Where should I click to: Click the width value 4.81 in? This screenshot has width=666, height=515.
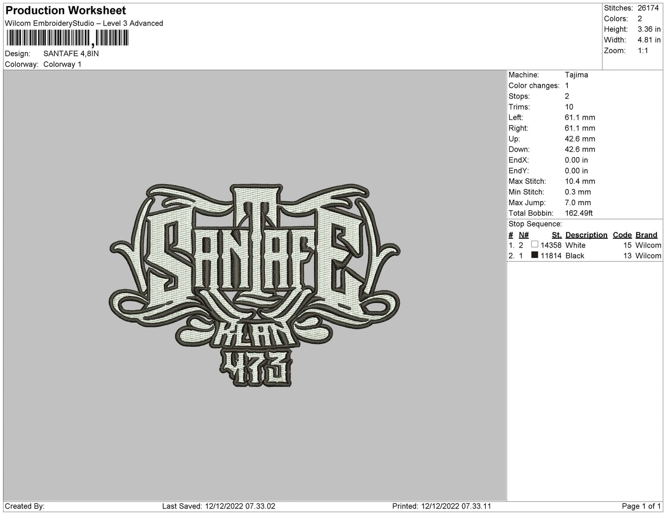point(649,40)
